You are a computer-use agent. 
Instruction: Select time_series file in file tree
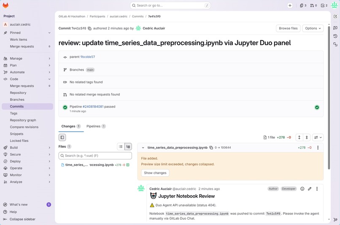coord(95,165)
